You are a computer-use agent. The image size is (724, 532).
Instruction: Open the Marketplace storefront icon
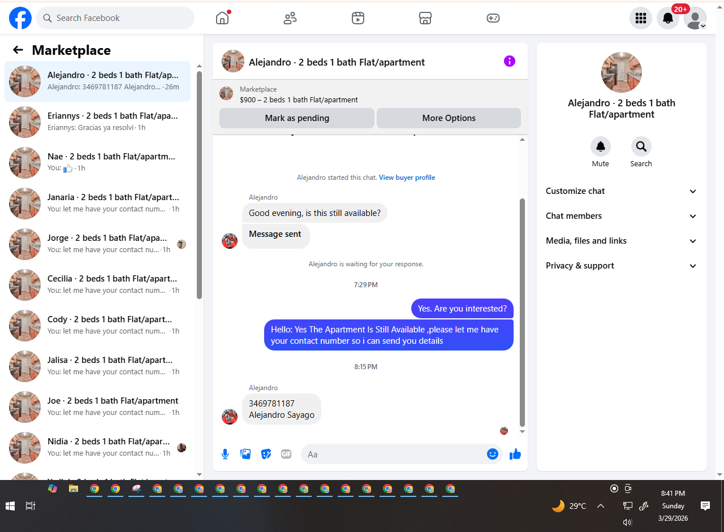click(x=425, y=18)
